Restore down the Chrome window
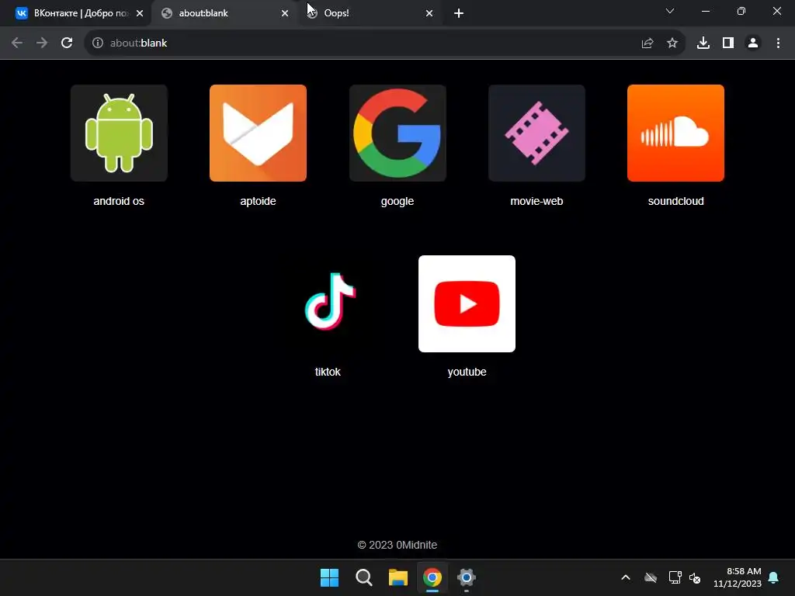 [x=741, y=11]
